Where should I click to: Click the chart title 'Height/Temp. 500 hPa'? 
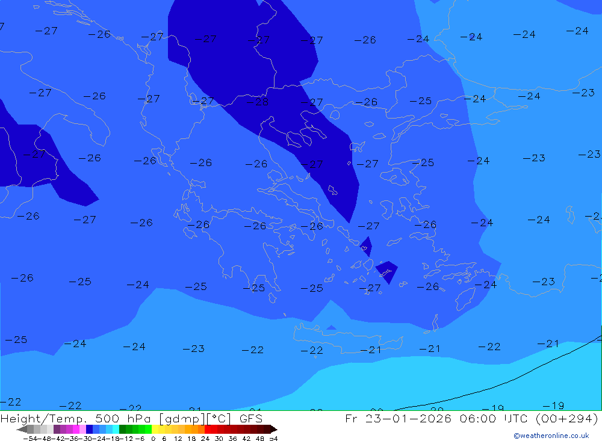pos(76,418)
